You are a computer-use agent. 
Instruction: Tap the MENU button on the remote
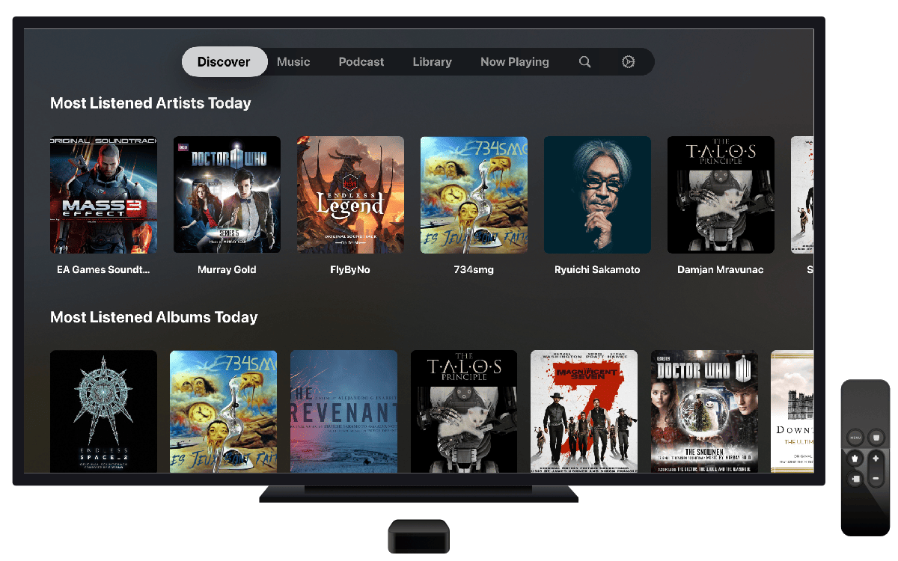point(855,437)
